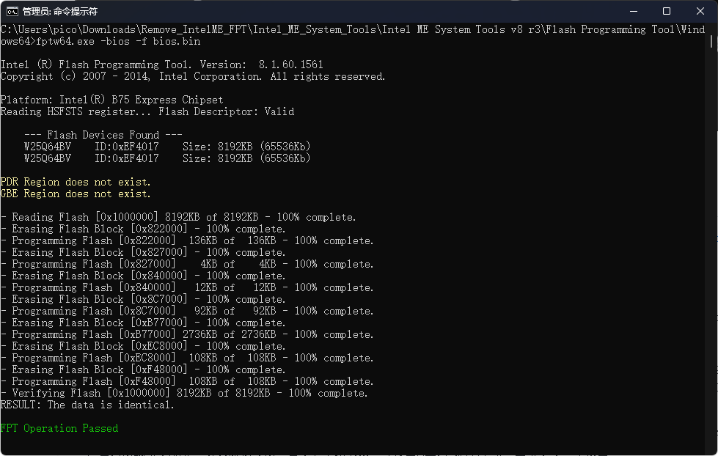Minimize the Command Prompt window
Viewport: 718px width, 456px height.
(x=633, y=12)
